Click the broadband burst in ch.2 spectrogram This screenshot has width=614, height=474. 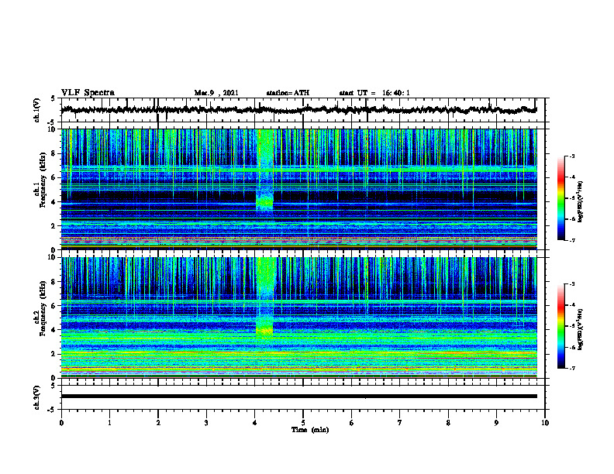[264, 297]
